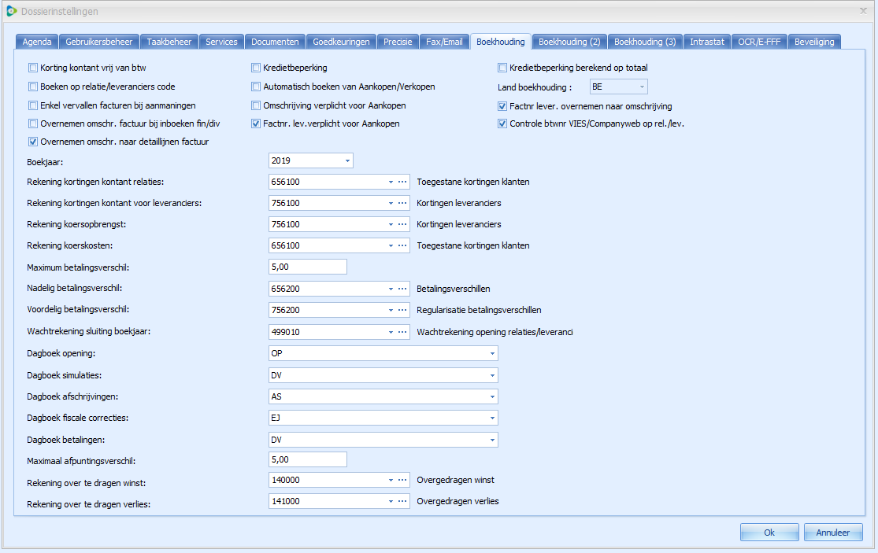The image size is (878, 553).
Task: Click ellipsis button for Voordelig betalingsverschil
Action: (x=402, y=310)
